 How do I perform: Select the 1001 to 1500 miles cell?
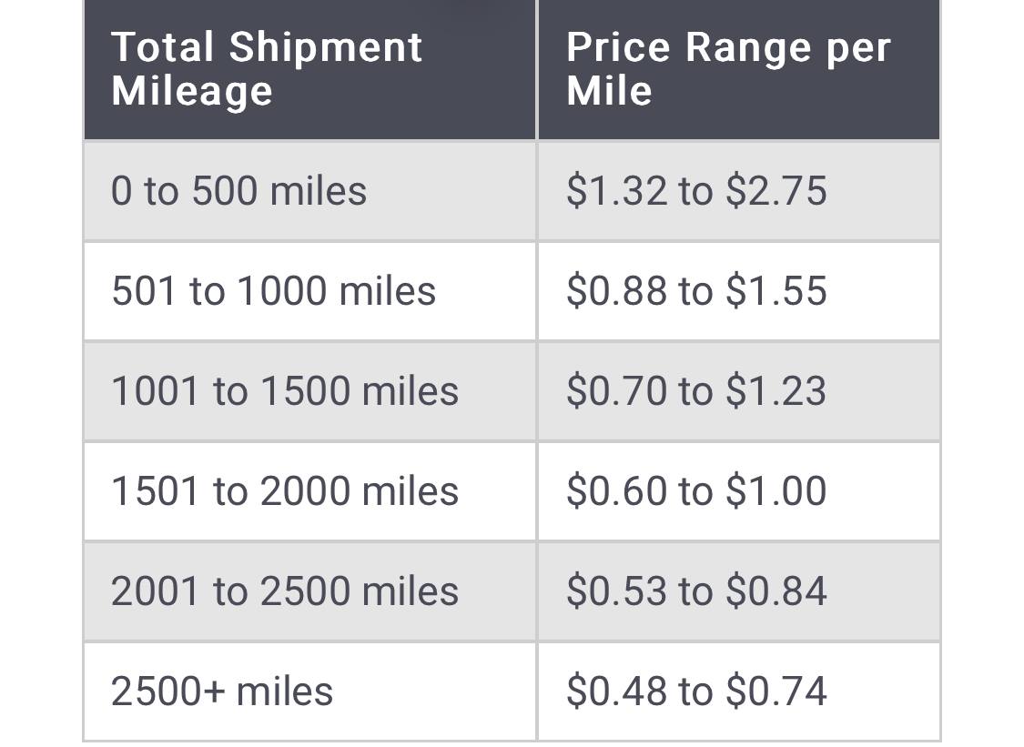tap(284, 391)
